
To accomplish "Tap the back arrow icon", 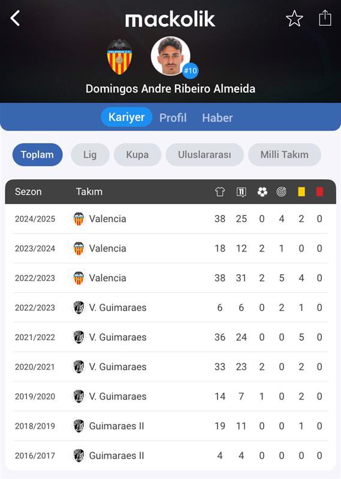I will click(15, 18).
